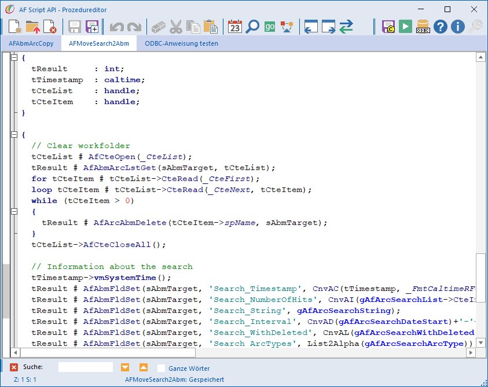Click the Suche text input field
The image size is (488, 387).
pyautogui.click(x=86, y=367)
